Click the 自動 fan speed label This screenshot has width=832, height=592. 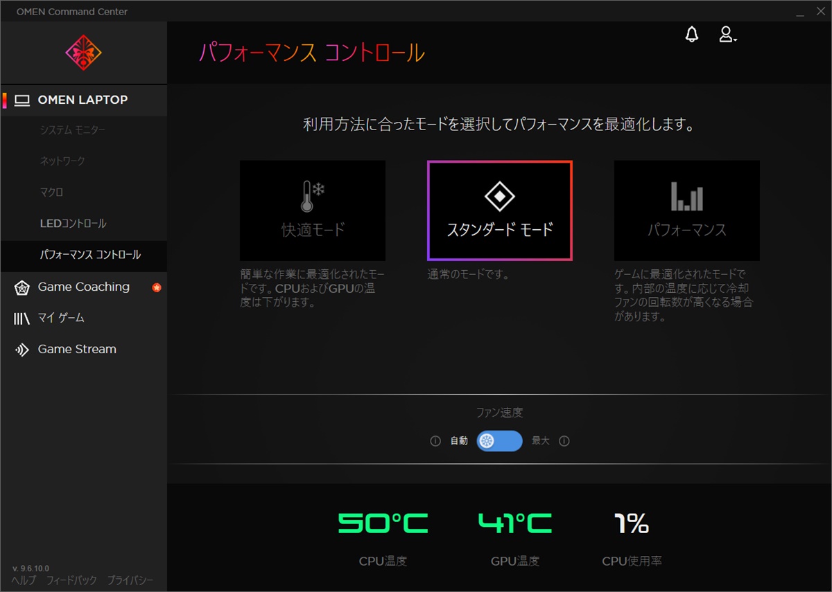tap(459, 441)
